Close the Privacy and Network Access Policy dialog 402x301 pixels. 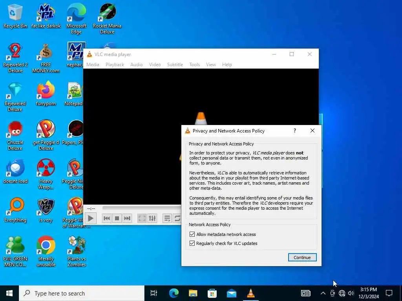tap(312, 131)
